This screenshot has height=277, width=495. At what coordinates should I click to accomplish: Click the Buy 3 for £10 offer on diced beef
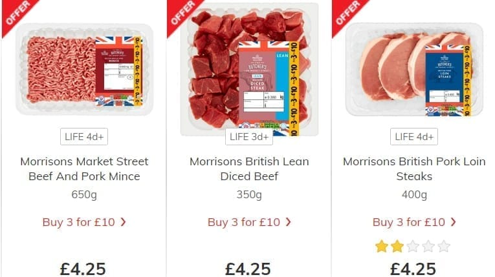pyautogui.click(x=244, y=222)
